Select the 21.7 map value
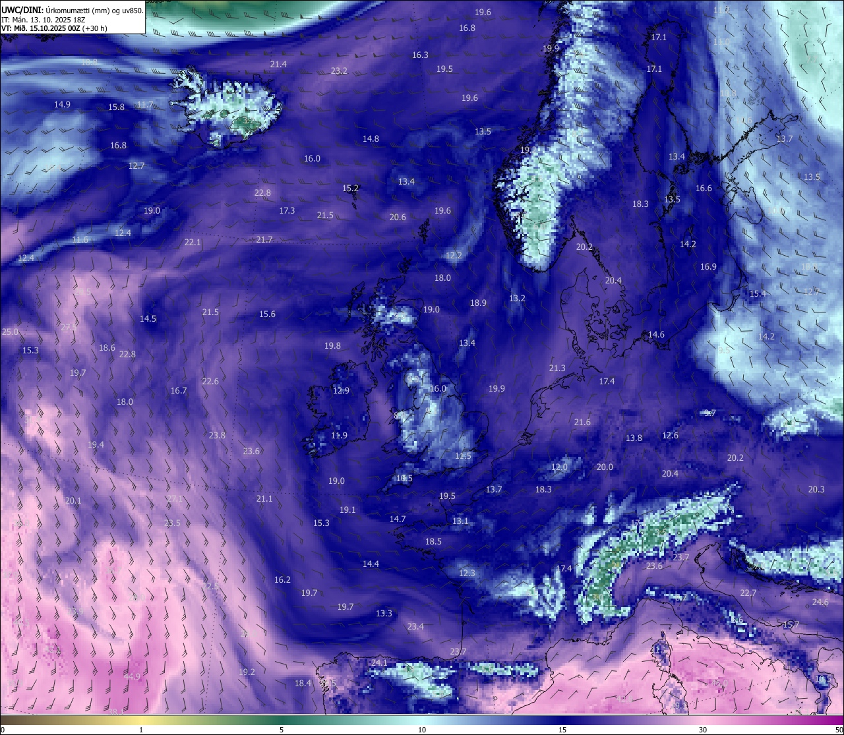 (x=264, y=239)
